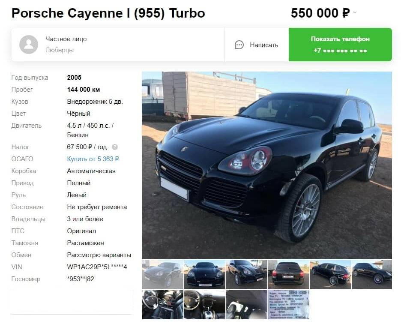Open the rear seats interior thumbnail

coord(247,304)
